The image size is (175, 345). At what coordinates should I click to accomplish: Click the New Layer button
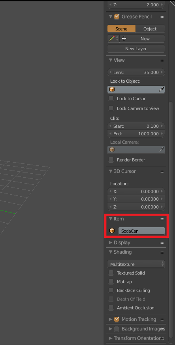click(x=136, y=49)
